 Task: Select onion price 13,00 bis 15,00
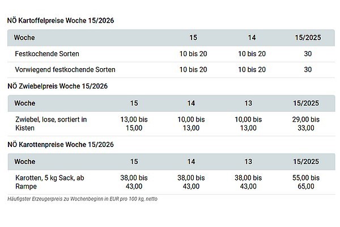(134, 124)
